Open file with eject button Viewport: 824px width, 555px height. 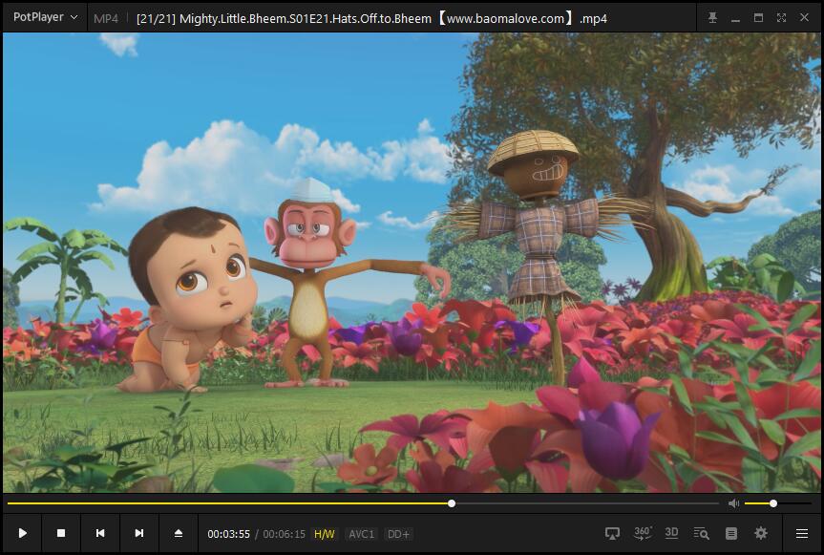(x=179, y=533)
